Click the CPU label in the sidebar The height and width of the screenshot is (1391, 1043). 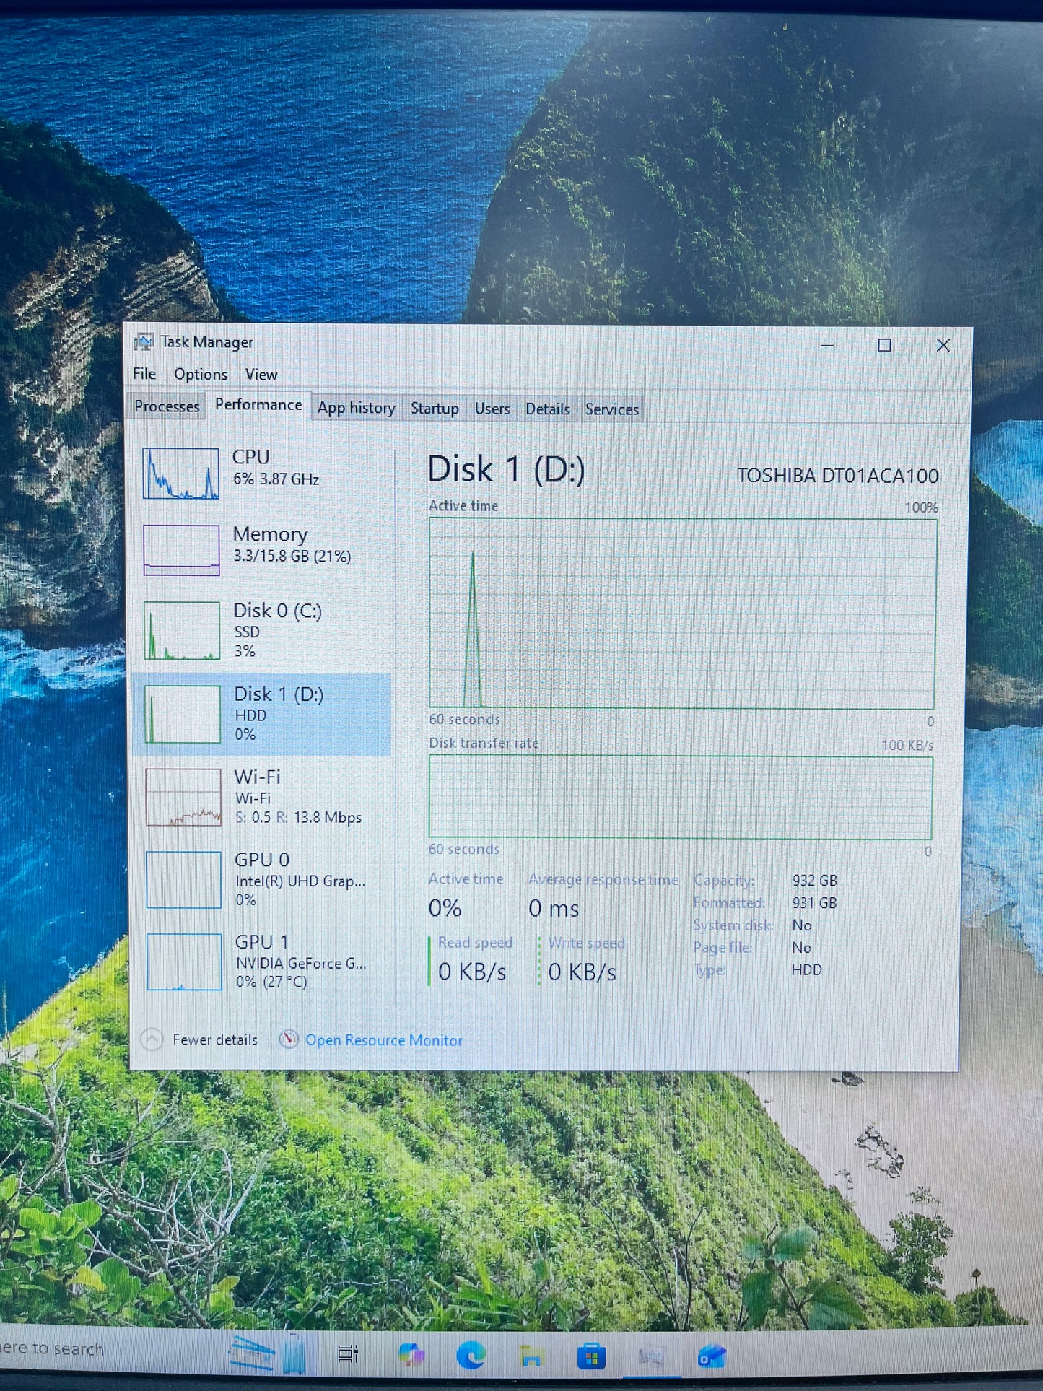(250, 457)
